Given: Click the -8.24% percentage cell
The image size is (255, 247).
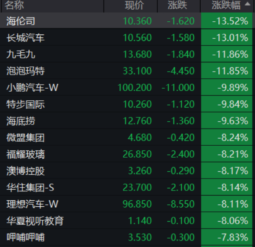Looking at the screenshot, I should tap(227, 137).
